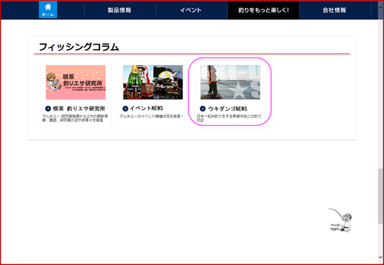Go to the Home icon in navigation

(48, 9)
